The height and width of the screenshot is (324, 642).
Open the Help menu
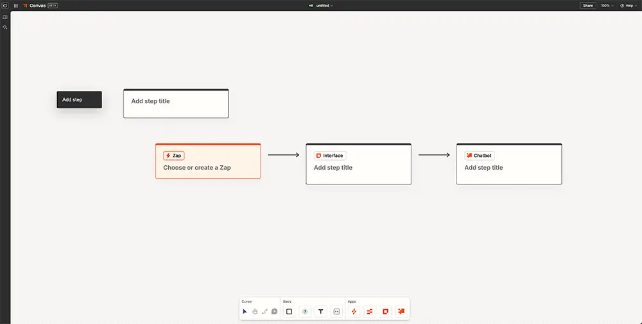pyautogui.click(x=627, y=5)
